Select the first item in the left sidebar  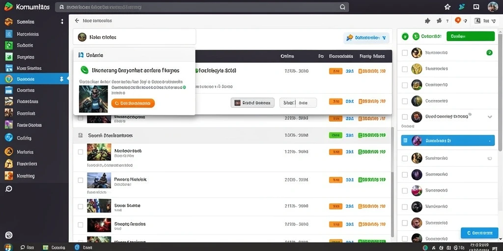point(34,22)
